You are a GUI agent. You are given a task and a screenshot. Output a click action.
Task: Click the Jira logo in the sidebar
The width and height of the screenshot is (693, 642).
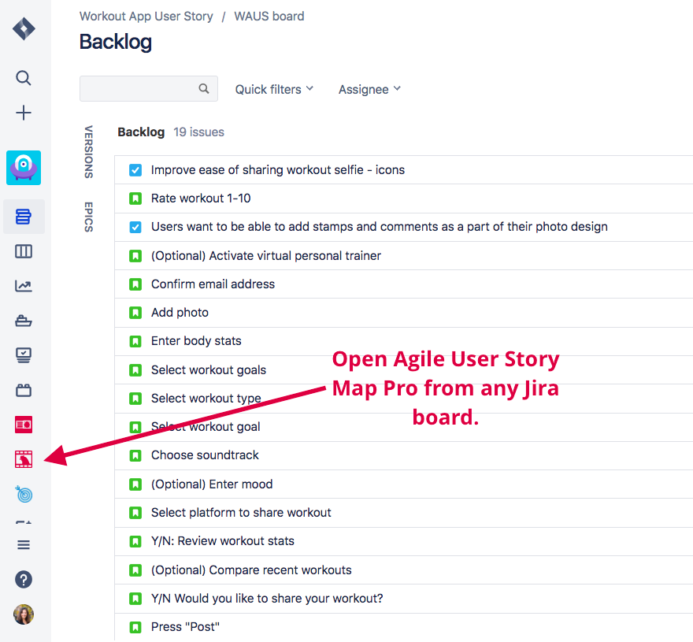(24, 29)
